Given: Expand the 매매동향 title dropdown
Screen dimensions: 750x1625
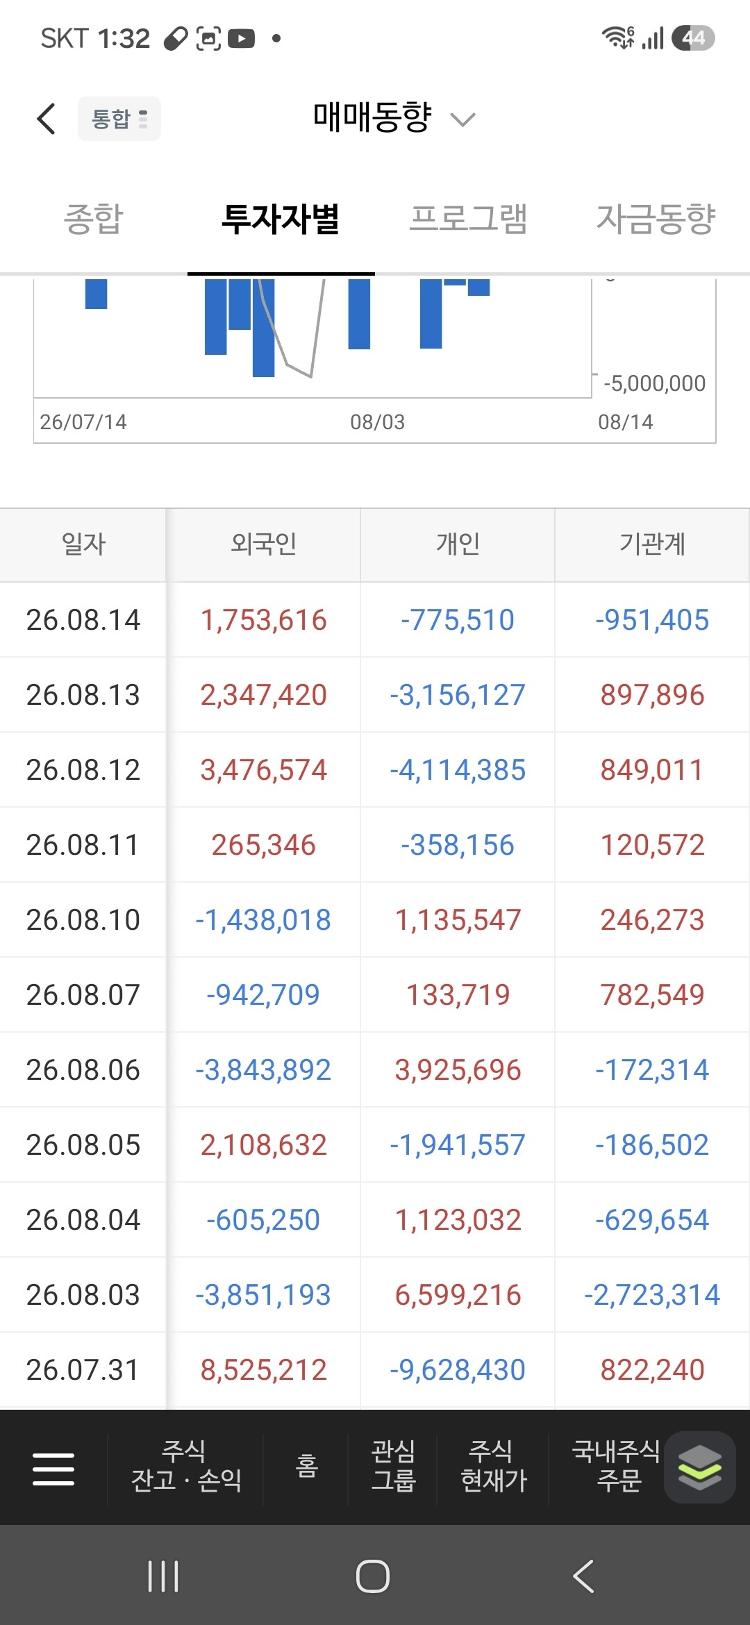Looking at the screenshot, I should point(372,117).
